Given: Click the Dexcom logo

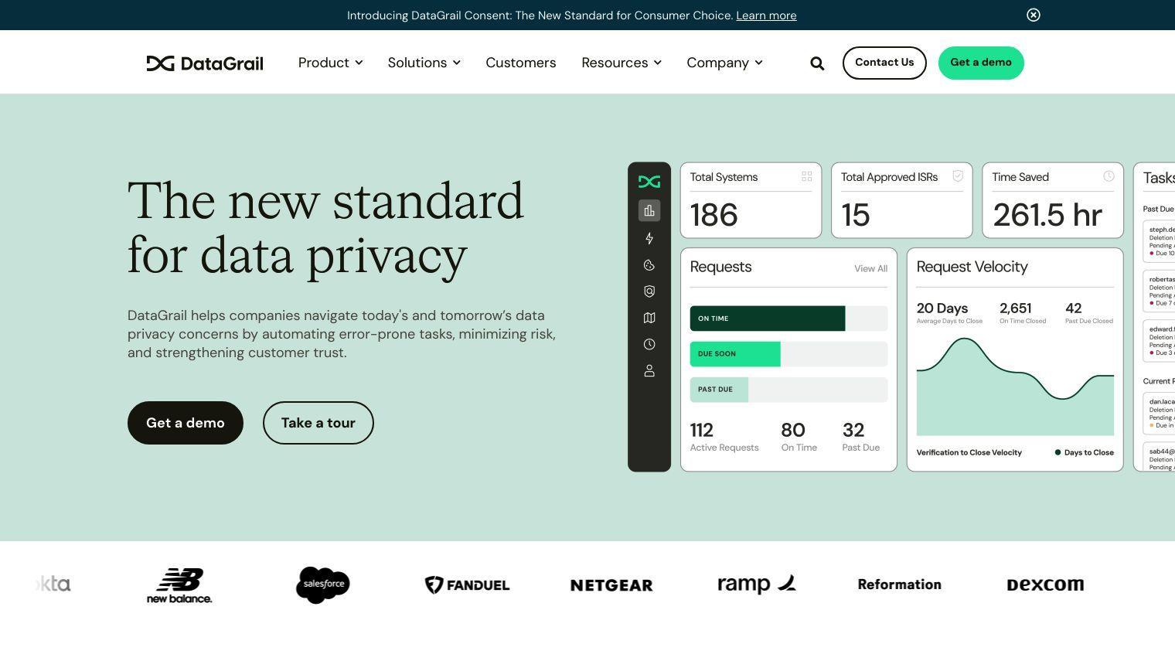Looking at the screenshot, I should pyautogui.click(x=1045, y=585).
